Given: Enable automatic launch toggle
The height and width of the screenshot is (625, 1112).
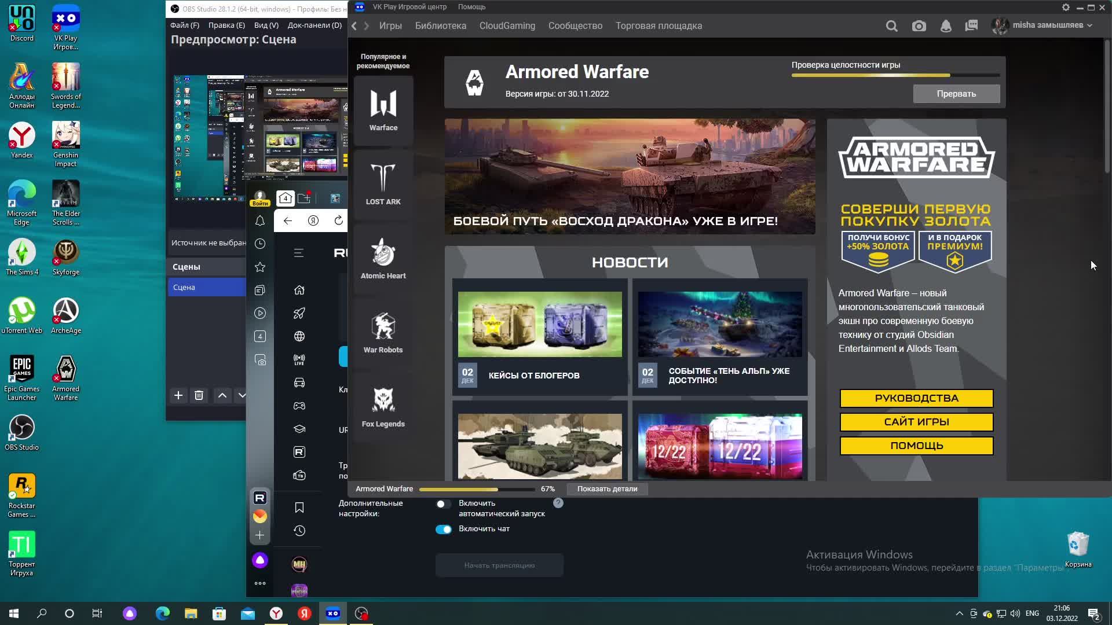Looking at the screenshot, I should click(443, 504).
